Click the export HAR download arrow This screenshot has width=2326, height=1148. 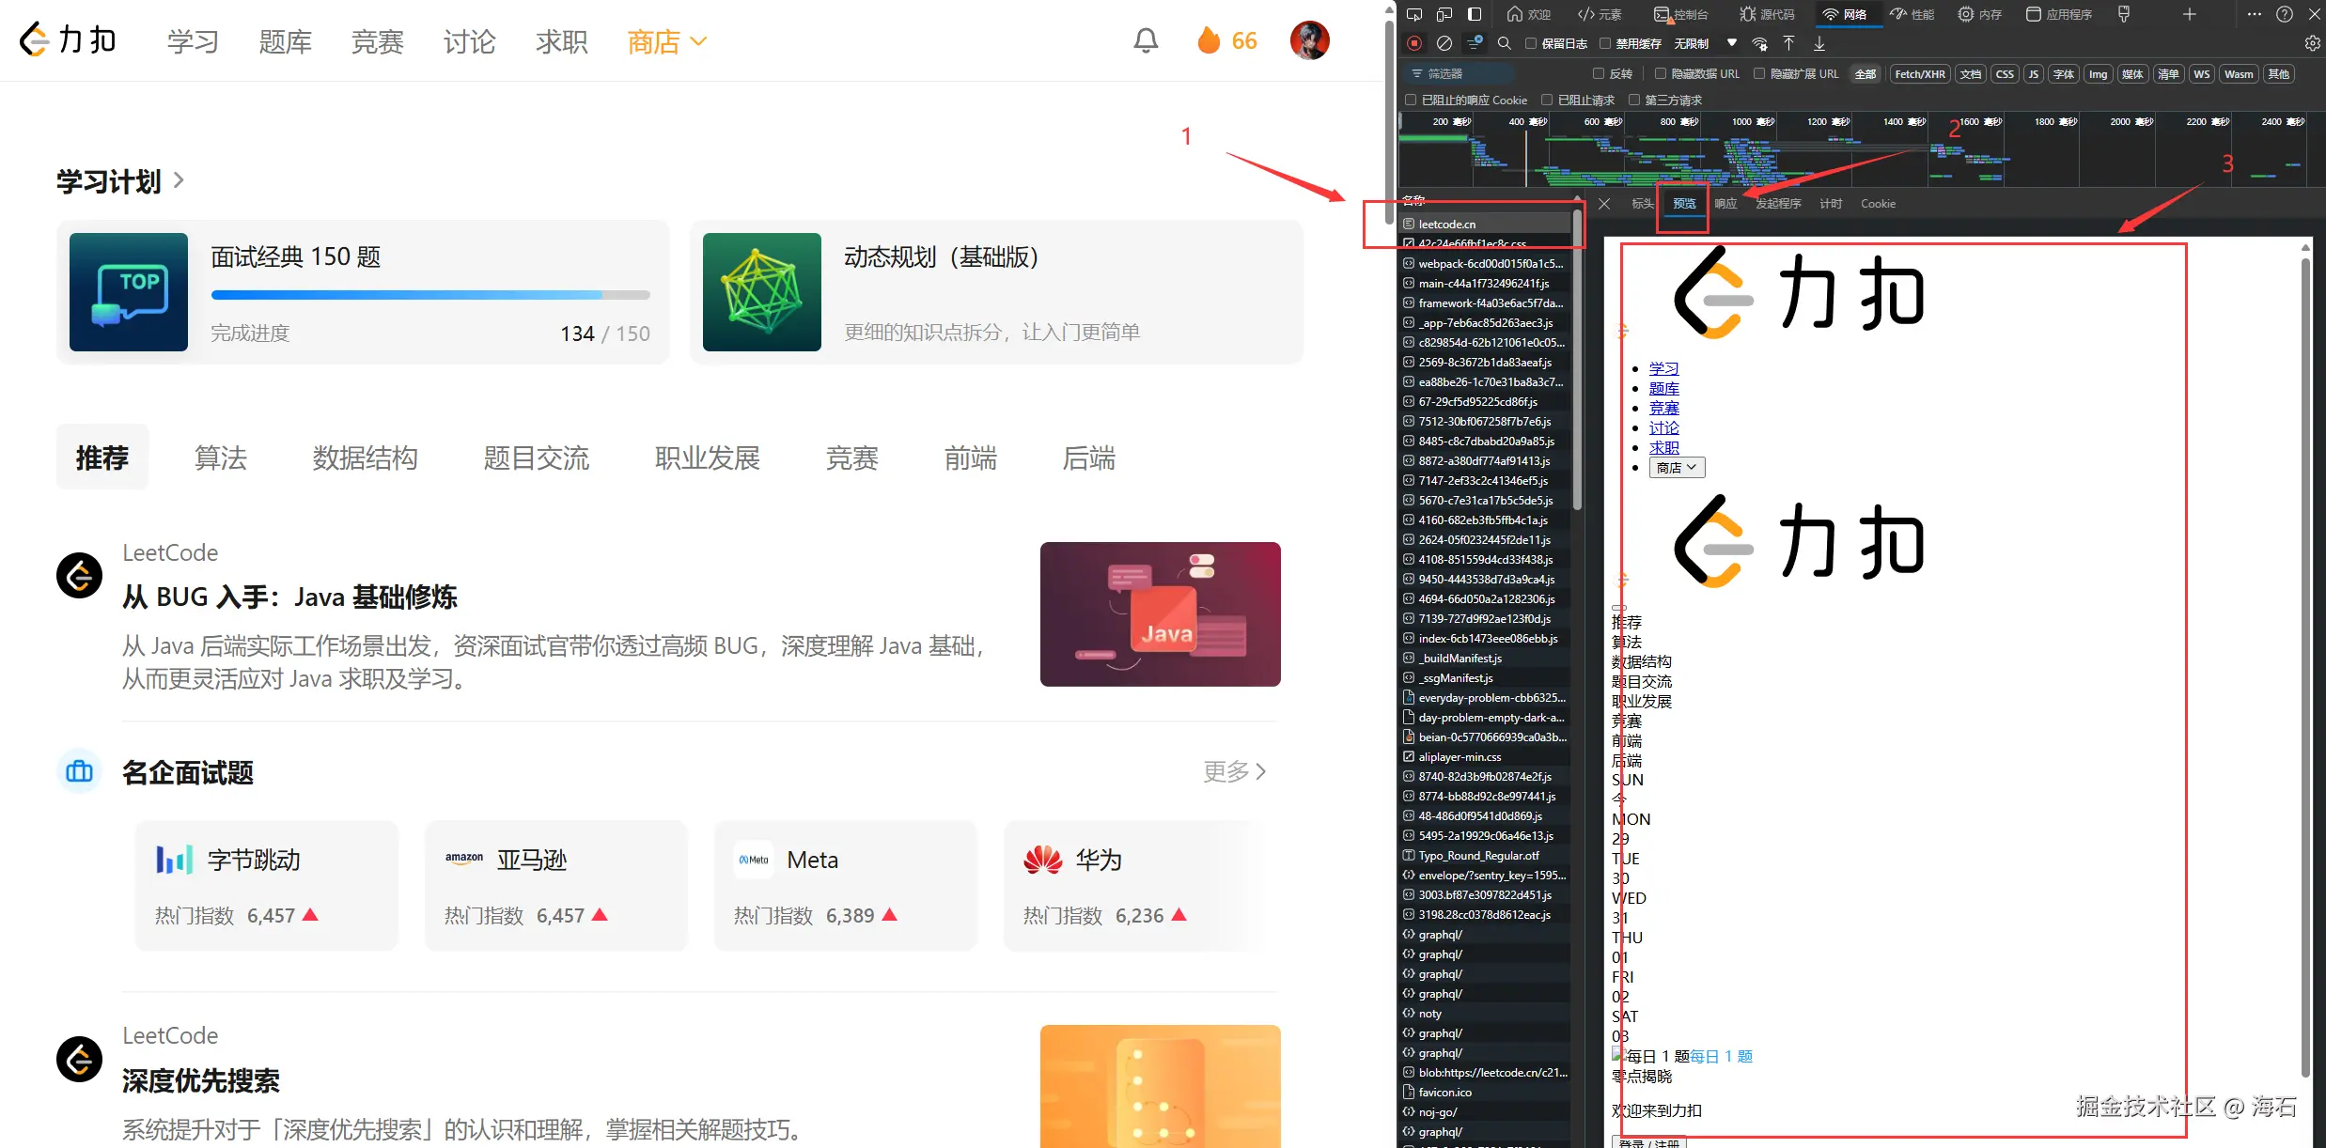tap(1819, 43)
